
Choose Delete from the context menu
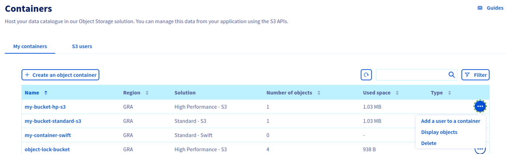(429, 143)
